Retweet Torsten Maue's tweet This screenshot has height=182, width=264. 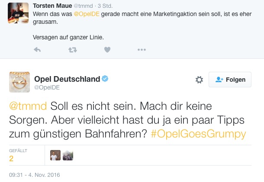[73, 50]
